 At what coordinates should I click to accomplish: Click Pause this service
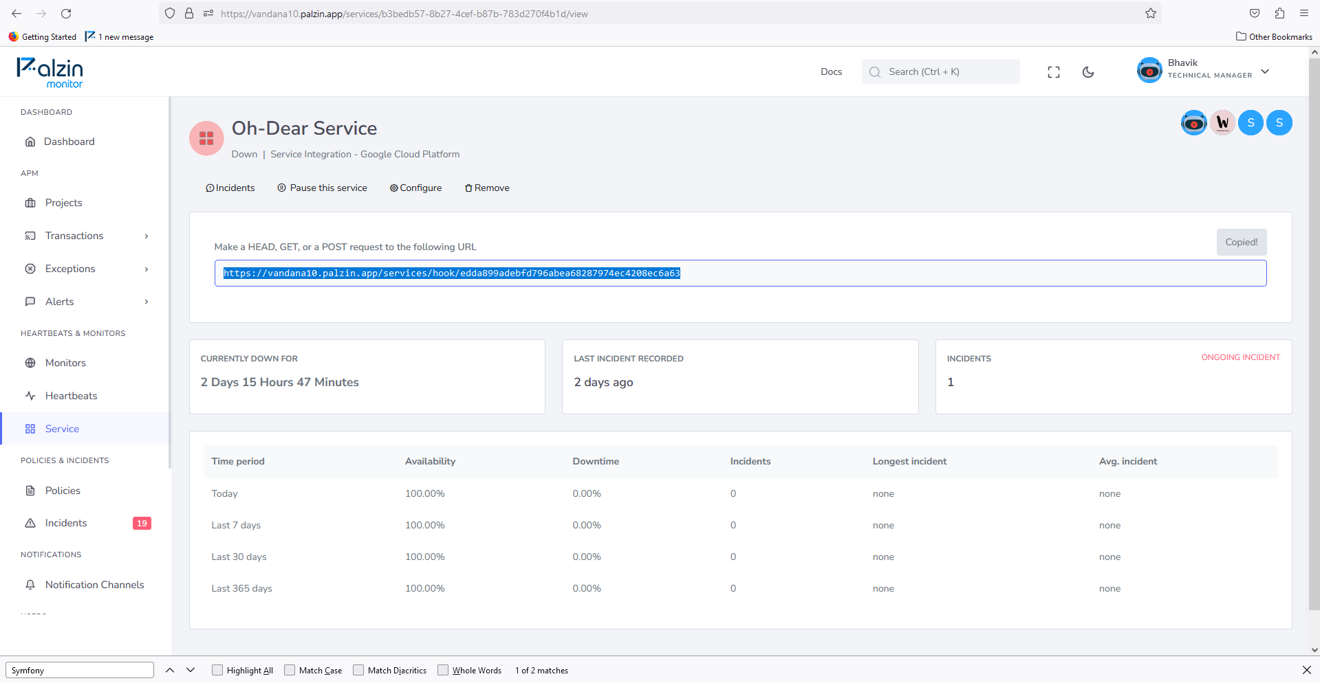tap(323, 188)
